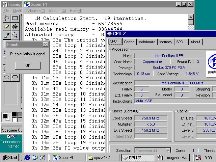216x162 pixels.
Task: Click the Core Speed value 750.9 MHz
Action: pos(151,118)
